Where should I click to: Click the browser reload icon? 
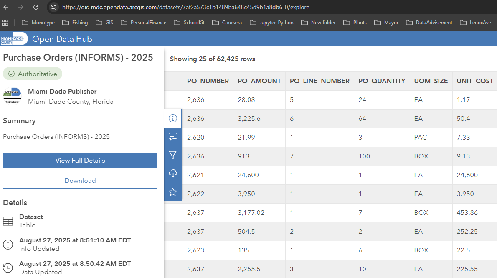click(36, 7)
